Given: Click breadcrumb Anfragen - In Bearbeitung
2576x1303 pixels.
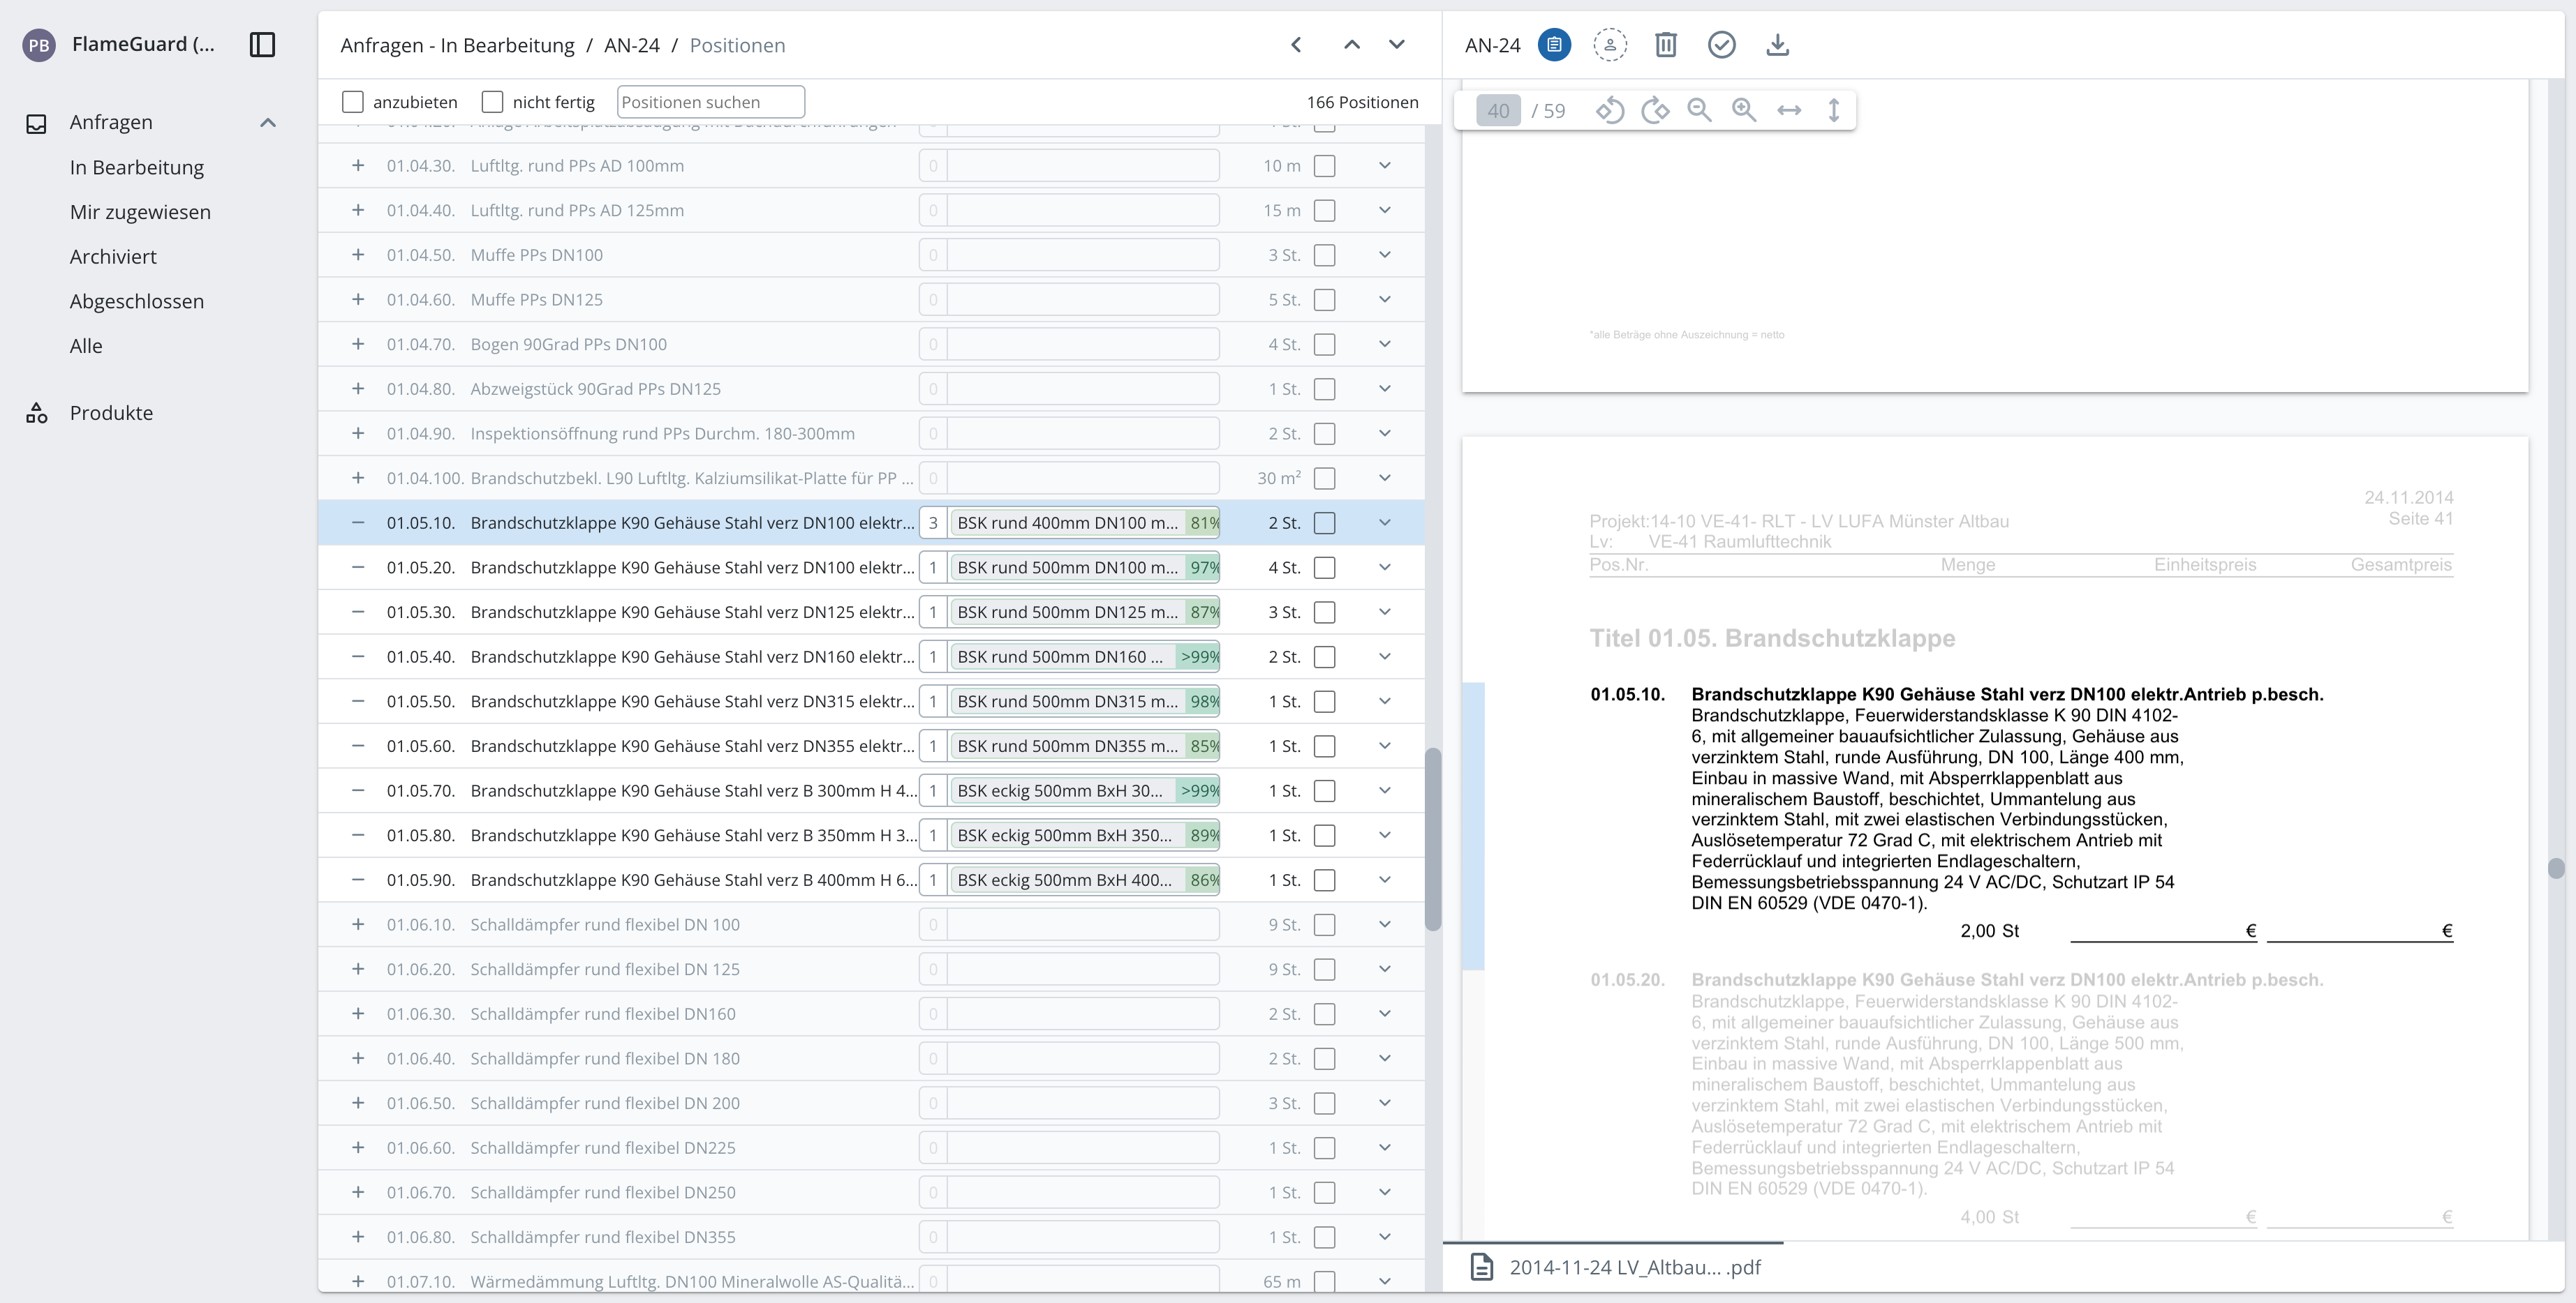Looking at the screenshot, I should tap(457, 45).
